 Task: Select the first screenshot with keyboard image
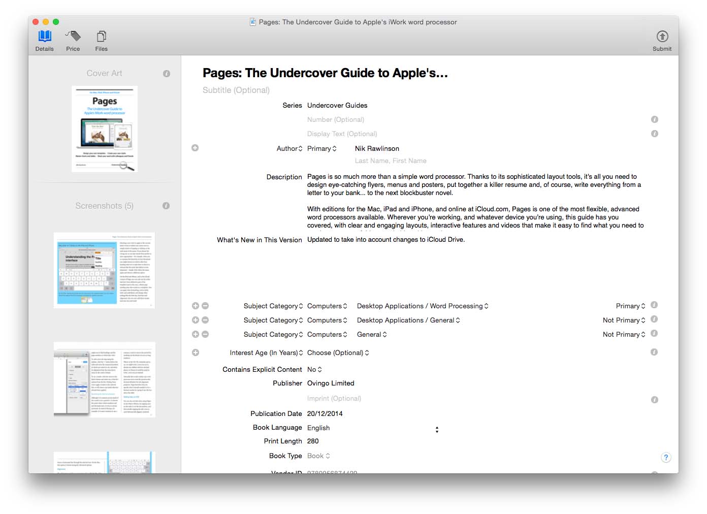point(104,270)
